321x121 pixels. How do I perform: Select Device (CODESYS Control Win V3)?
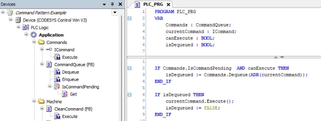point(55,20)
